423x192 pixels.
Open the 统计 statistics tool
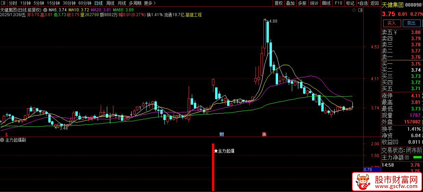(x=314, y=3)
